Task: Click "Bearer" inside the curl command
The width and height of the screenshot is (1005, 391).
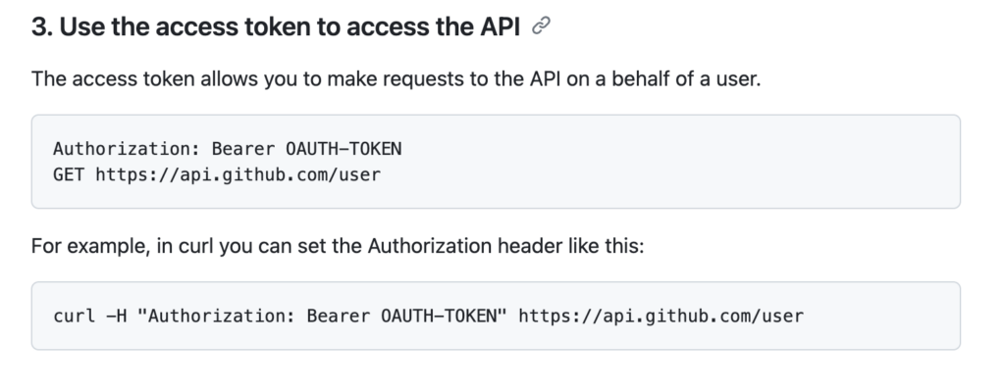Action: click(339, 316)
